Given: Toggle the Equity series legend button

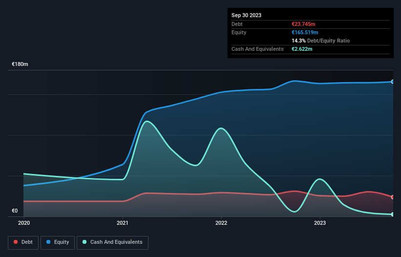Looking at the screenshot, I should [x=58, y=242].
